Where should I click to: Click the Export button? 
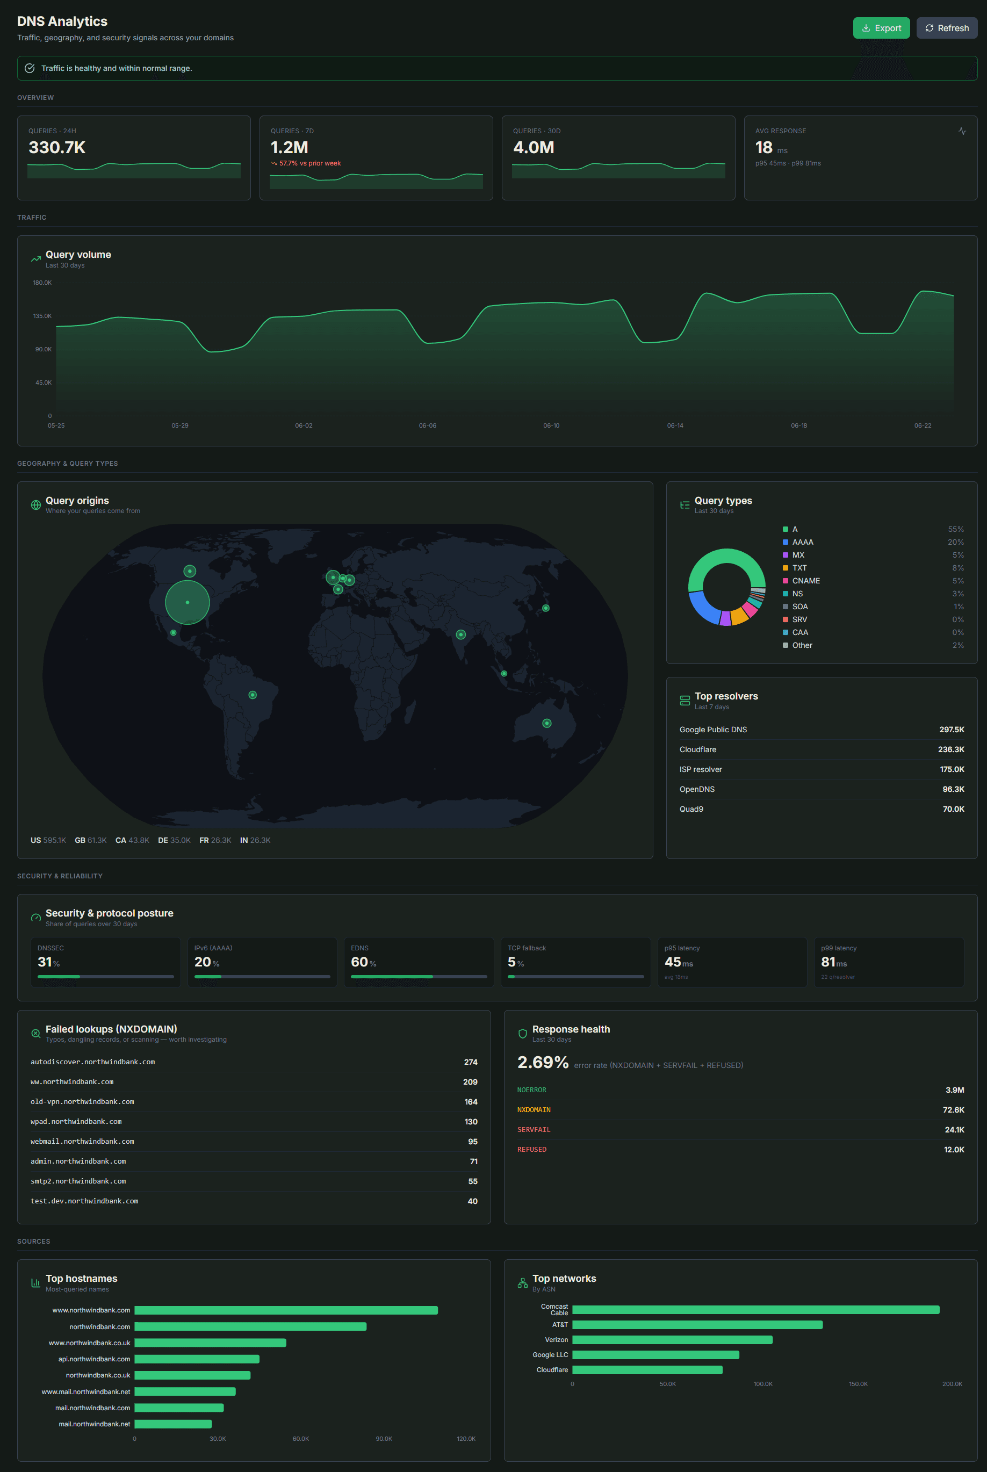point(881,28)
